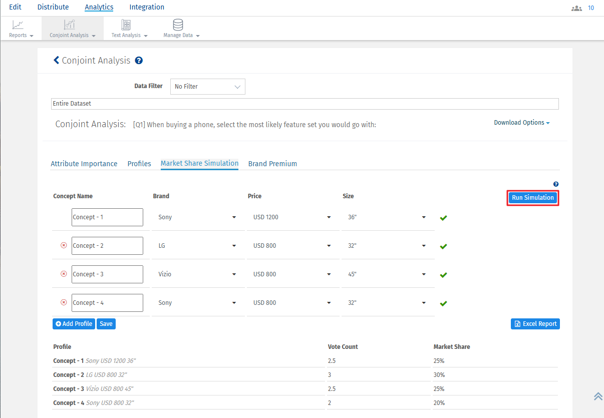Viewport: 604px width, 418px height.
Task: Open help icon next to Conjoint Analysis title
Action: tap(139, 61)
